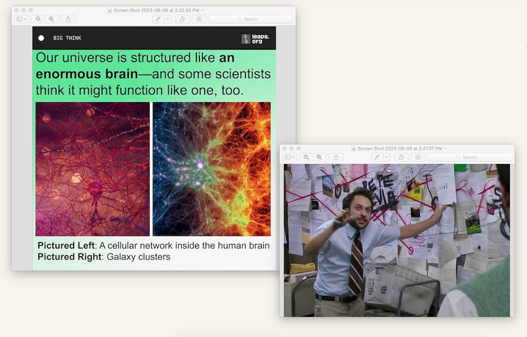Image resolution: width=527 pixels, height=337 pixels.
Task: Share the 3.22.40 PM screenshot
Action: tap(68, 19)
